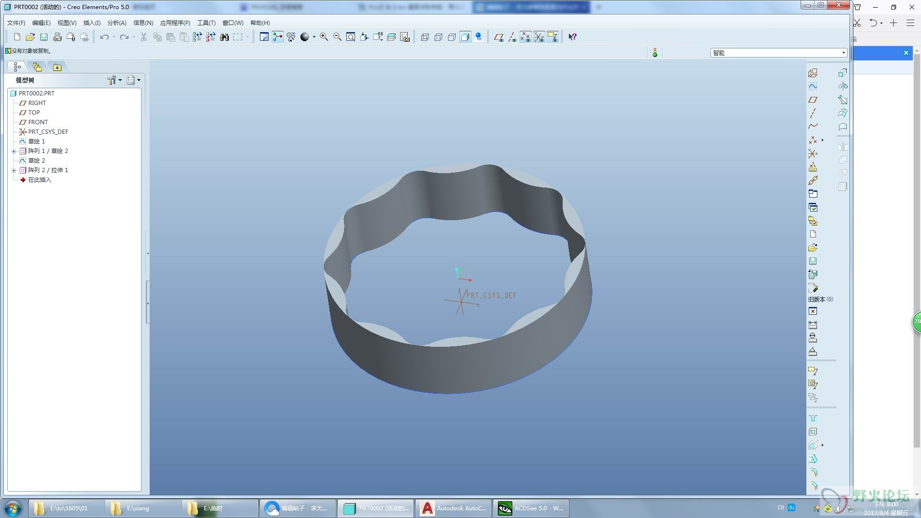Expand the datum point flyout arrow
Screen dimensions: 921x518
tap(823, 140)
